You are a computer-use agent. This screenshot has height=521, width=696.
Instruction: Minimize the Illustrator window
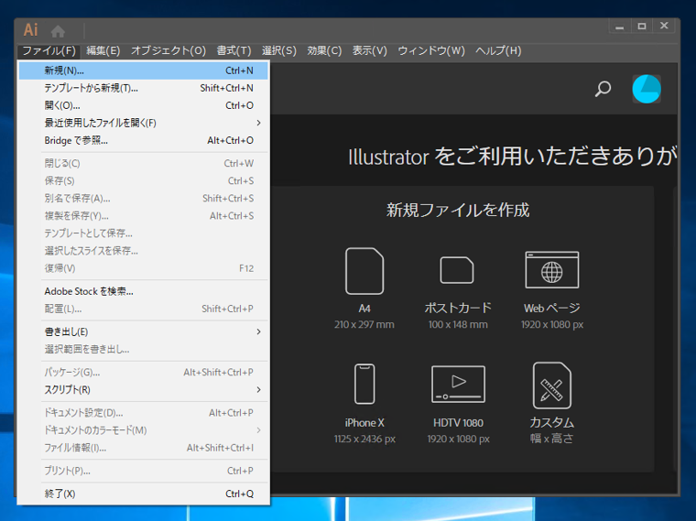620,27
